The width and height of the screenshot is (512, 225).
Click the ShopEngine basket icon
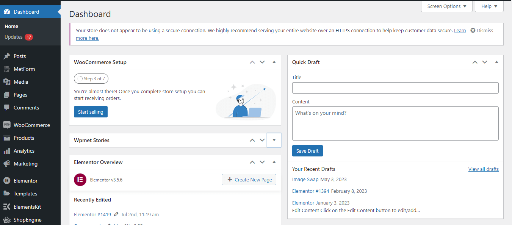pos(7,220)
